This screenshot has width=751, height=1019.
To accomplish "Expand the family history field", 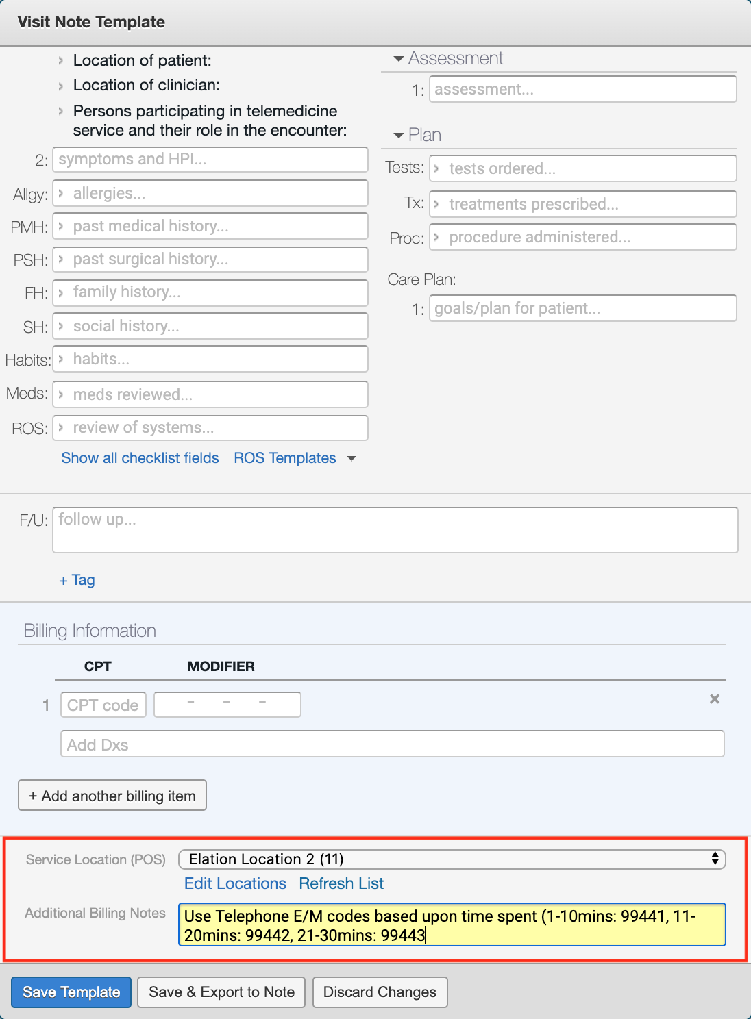I will [61, 292].
